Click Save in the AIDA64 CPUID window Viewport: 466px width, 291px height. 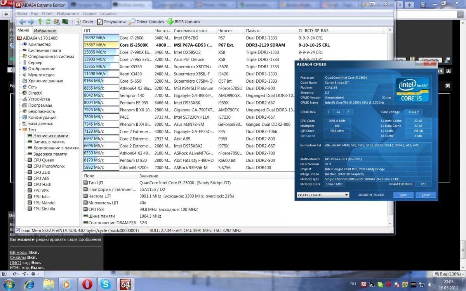[403, 195]
